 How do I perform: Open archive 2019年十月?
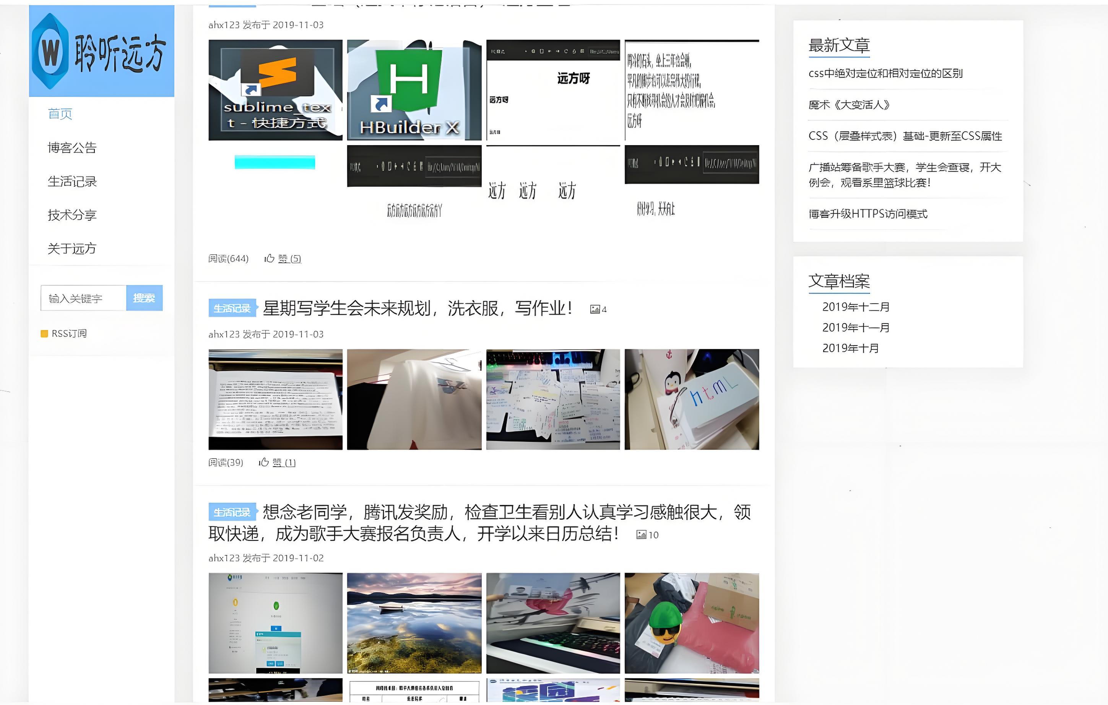(x=850, y=348)
